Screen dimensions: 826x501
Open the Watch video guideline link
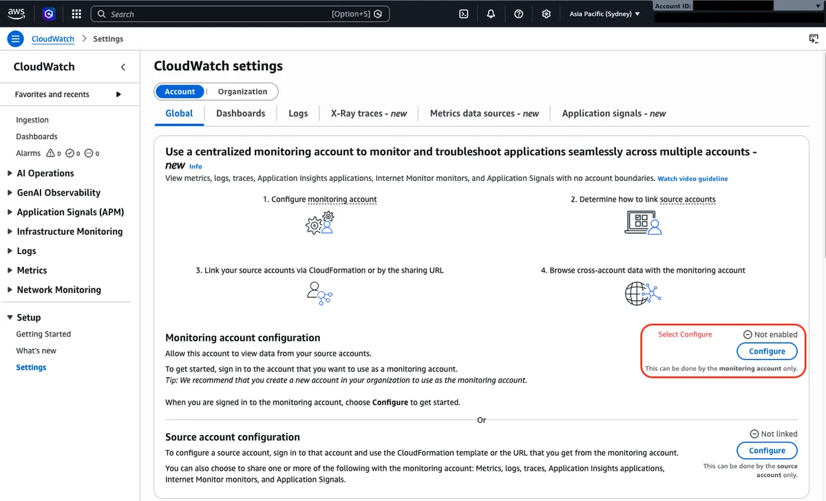click(x=692, y=179)
